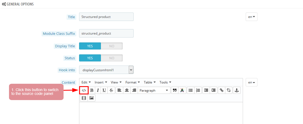This screenshot has width=303, height=124.
Task: Open the Paragraph format dropdown
Action: pyautogui.click(x=154, y=90)
